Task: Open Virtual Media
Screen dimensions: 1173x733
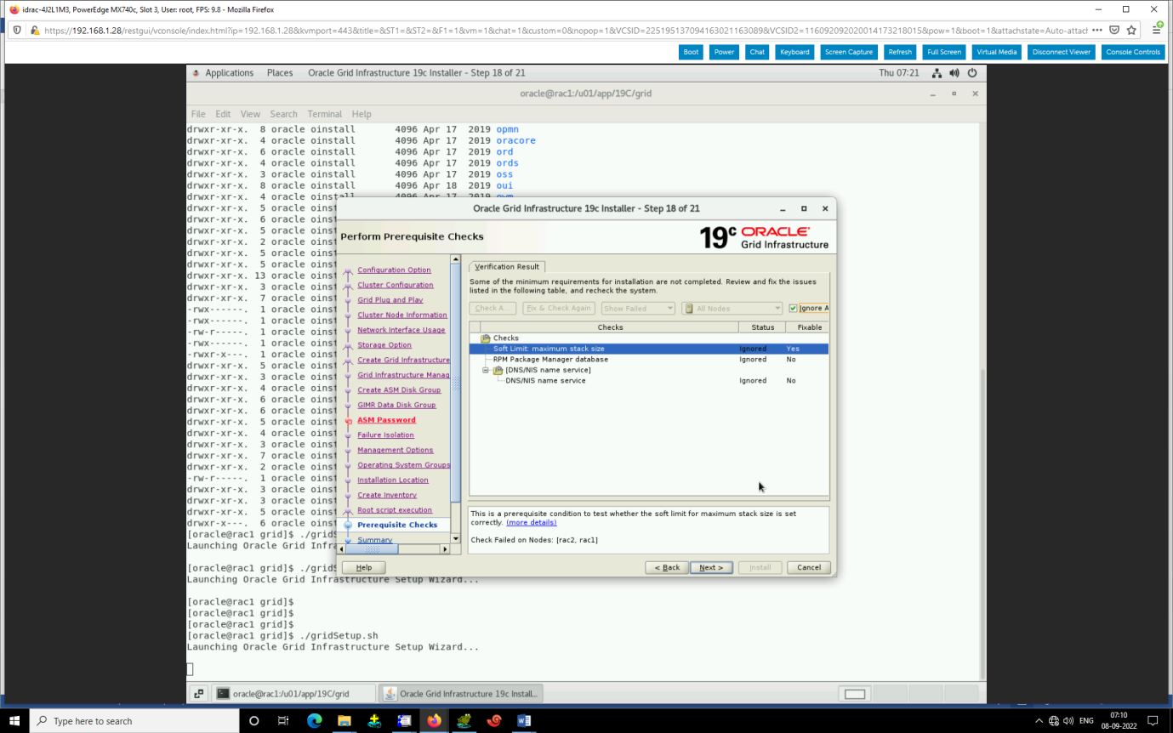Action: [996, 52]
